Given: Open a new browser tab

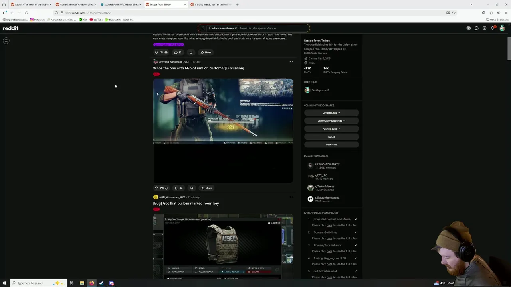Looking at the screenshot, I should tap(237, 4).
